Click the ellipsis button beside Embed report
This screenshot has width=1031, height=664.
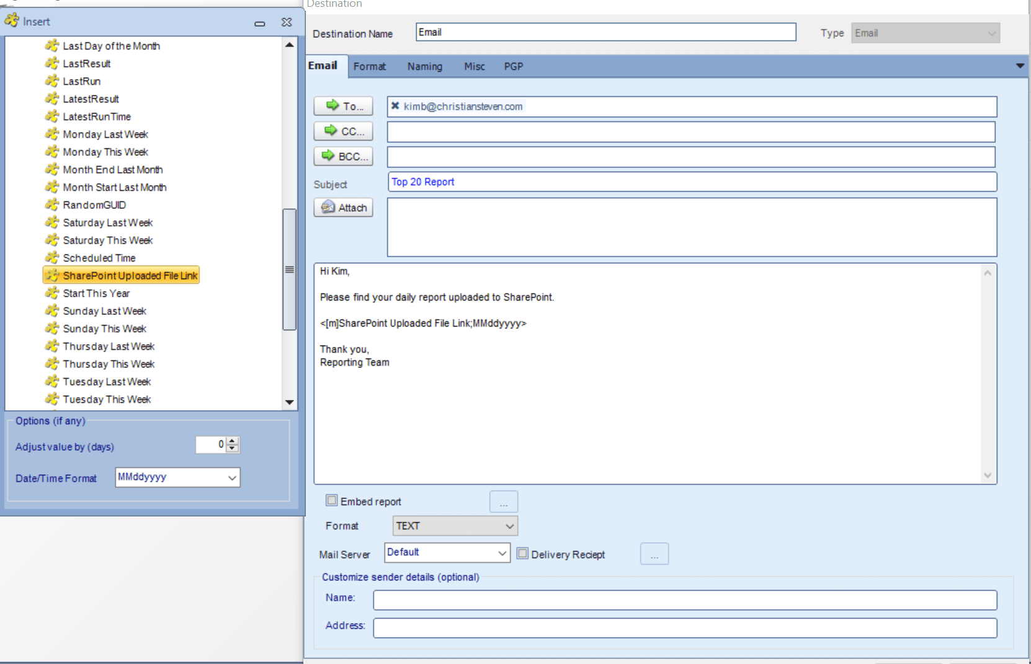pyautogui.click(x=504, y=502)
